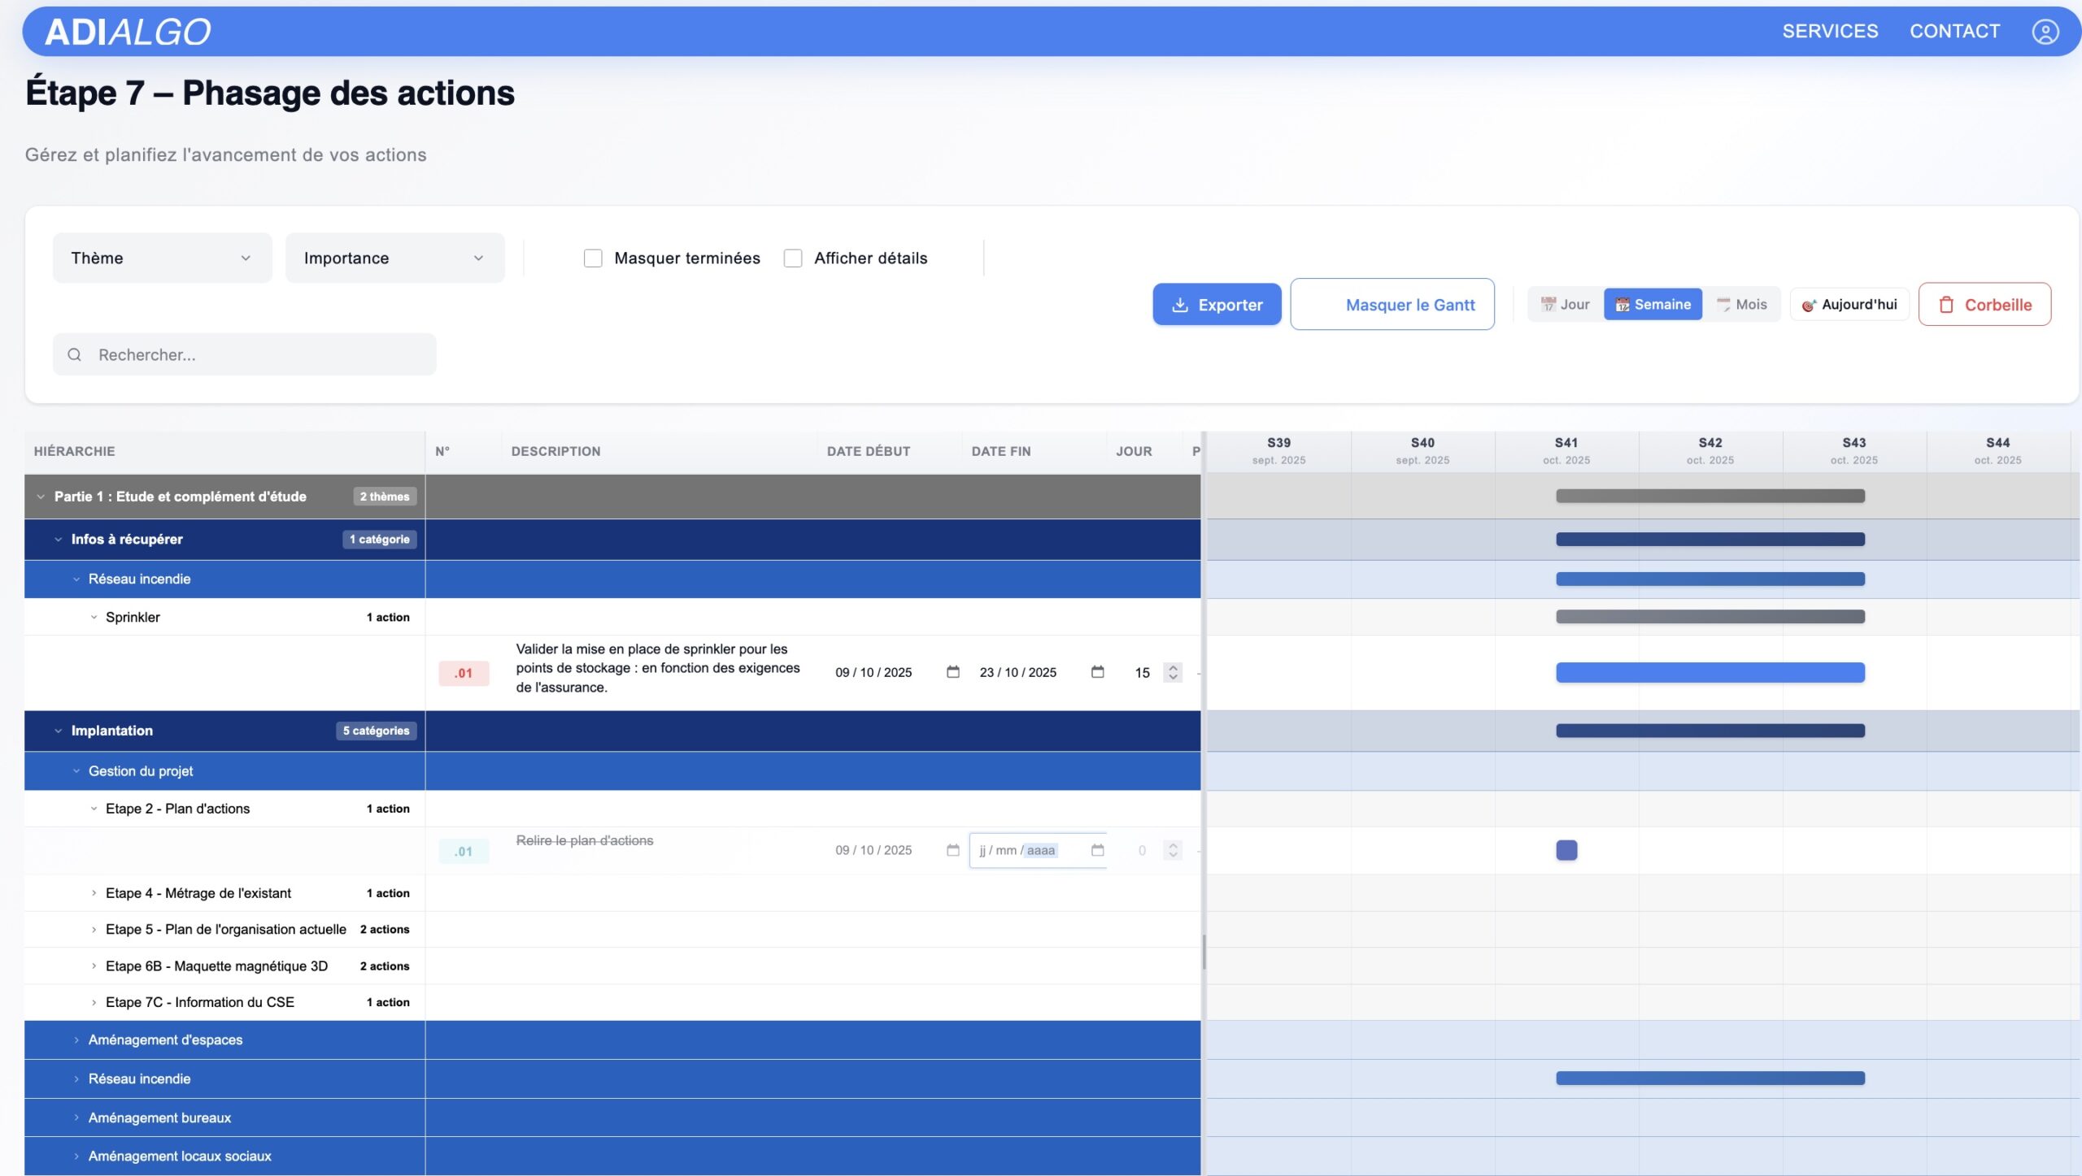The width and height of the screenshot is (2082, 1176).
Task: Open the Thème filter dropdown
Action: tap(162, 258)
